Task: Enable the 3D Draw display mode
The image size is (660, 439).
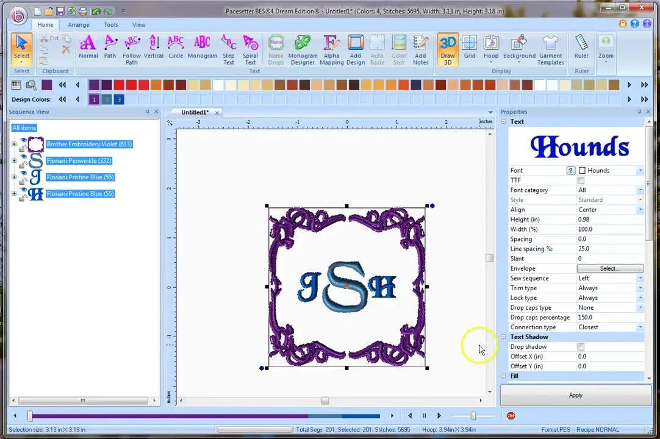Action: click(x=447, y=49)
